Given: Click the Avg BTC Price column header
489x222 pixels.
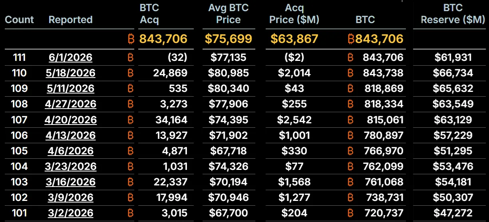Looking at the screenshot, I should (229, 14).
